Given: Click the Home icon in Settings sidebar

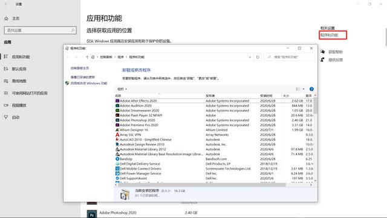Looking at the screenshot, I should point(7,19).
